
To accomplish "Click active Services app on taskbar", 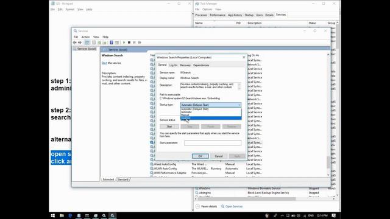I will [112, 215].
